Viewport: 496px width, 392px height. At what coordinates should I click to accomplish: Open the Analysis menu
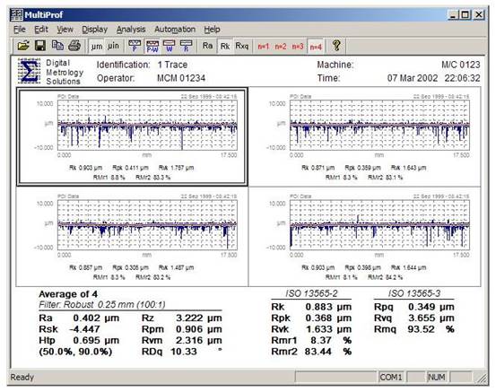coord(131,30)
